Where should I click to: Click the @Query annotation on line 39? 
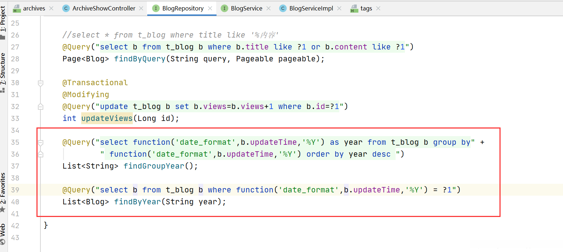pyautogui.click(x=77, y=190)
